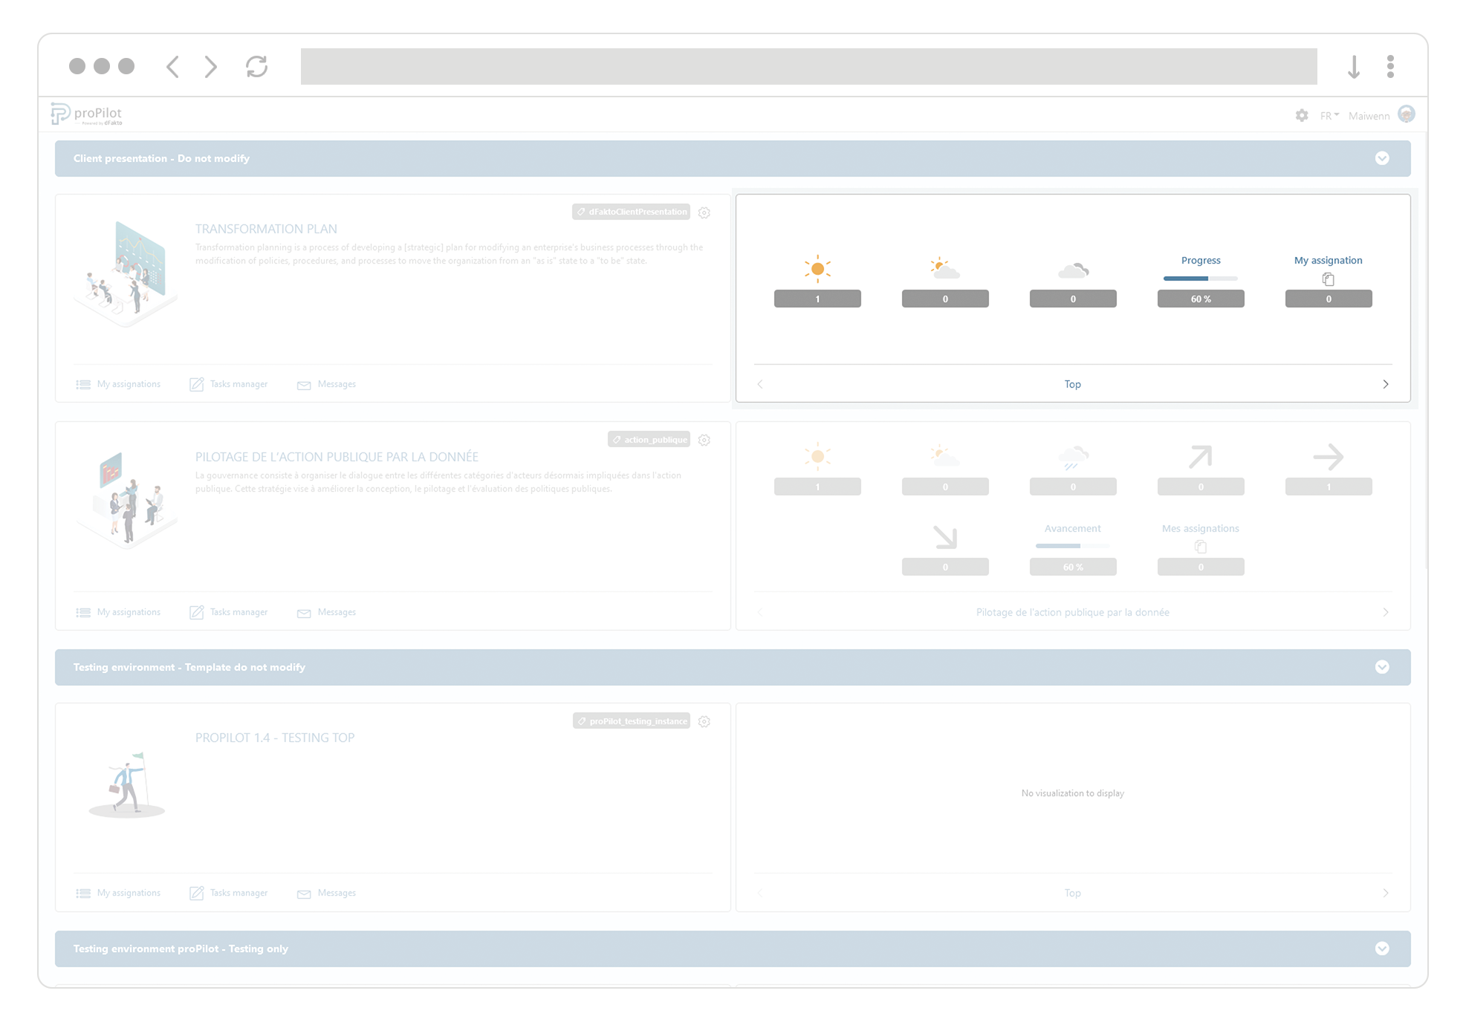Open the proPilot testing instance settings gear
The image size is (1466, 1028).
pyautogui.click(x=704, y=721)
